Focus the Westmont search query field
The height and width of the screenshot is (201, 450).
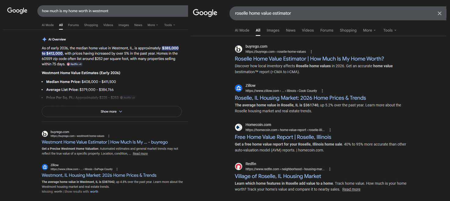(x=113, y=11)
